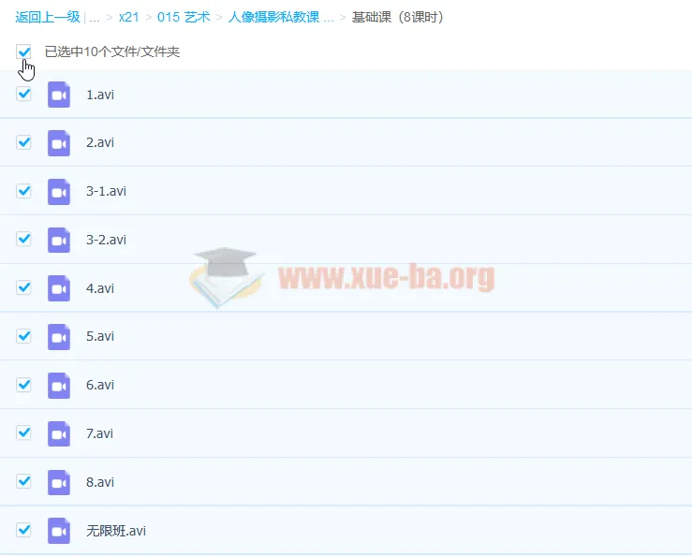Click the video file icon for 3-1.avi
Screen dimensions: 692x557
[x=59, y=192]
